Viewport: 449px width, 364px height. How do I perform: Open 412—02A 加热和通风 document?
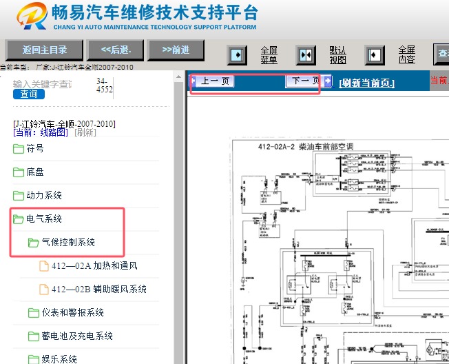tap(94, 266)
